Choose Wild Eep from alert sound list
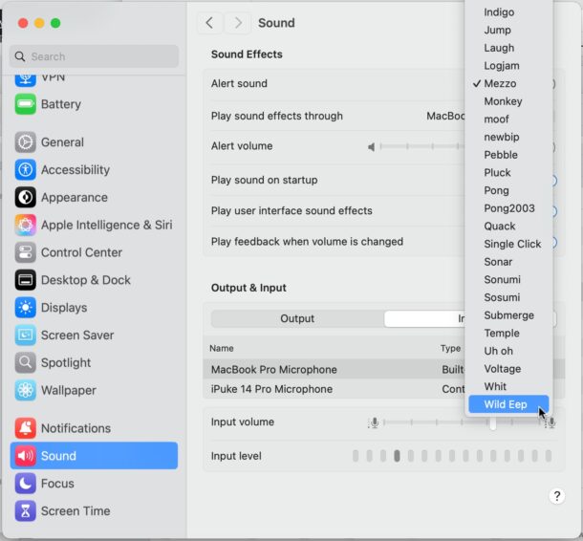583x541 pixels. coord(506,404)
